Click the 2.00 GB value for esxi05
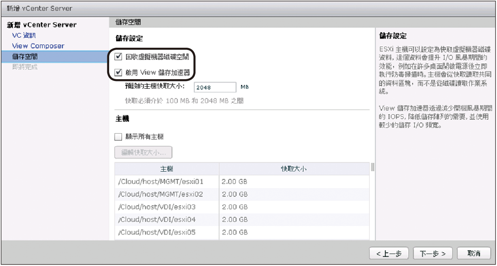 point(235,232)
